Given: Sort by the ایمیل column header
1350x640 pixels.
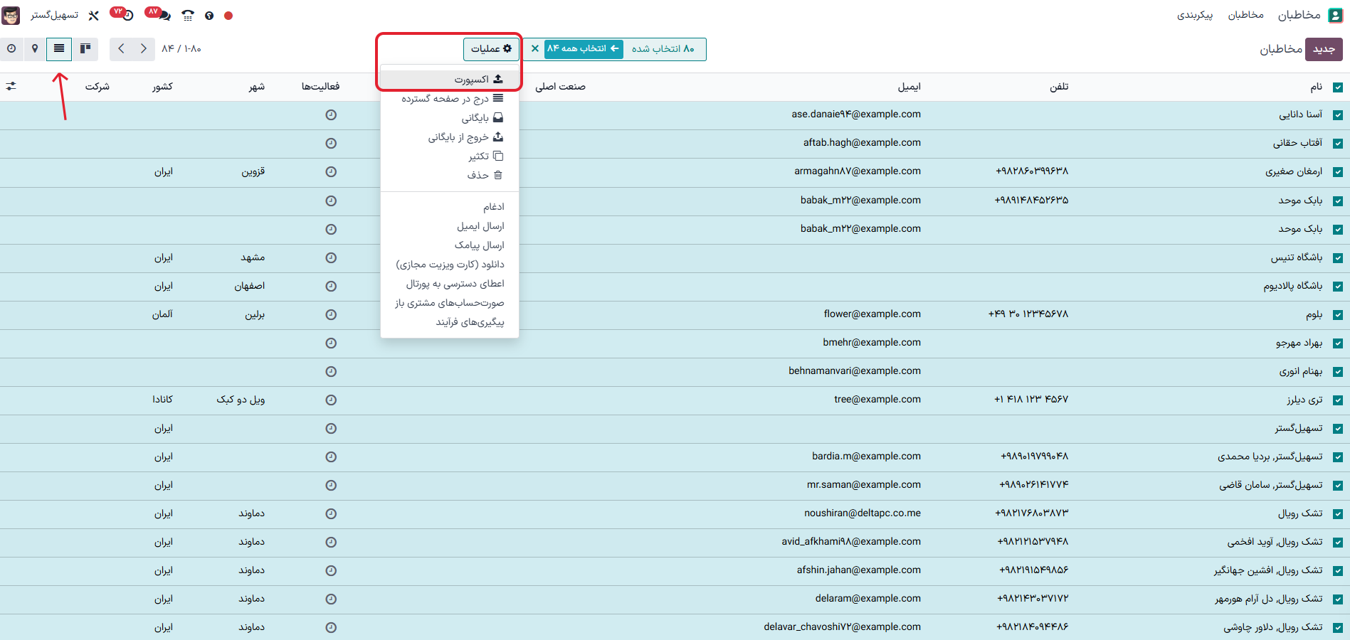Looking at the screenshot, I should [x=909, y=86].
